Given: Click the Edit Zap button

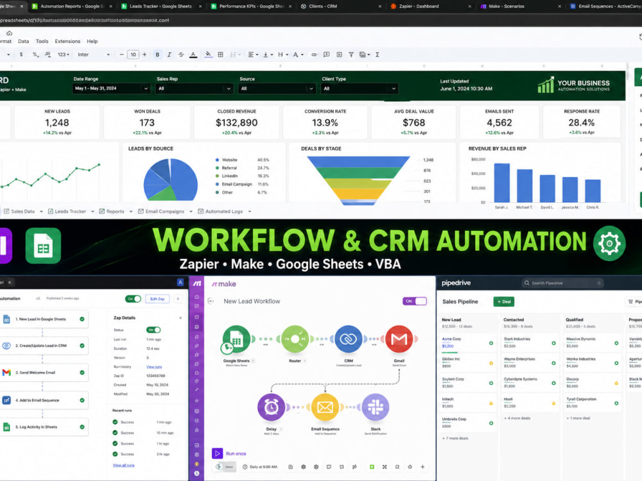Looking at the screenshot, I should point(157,299).
